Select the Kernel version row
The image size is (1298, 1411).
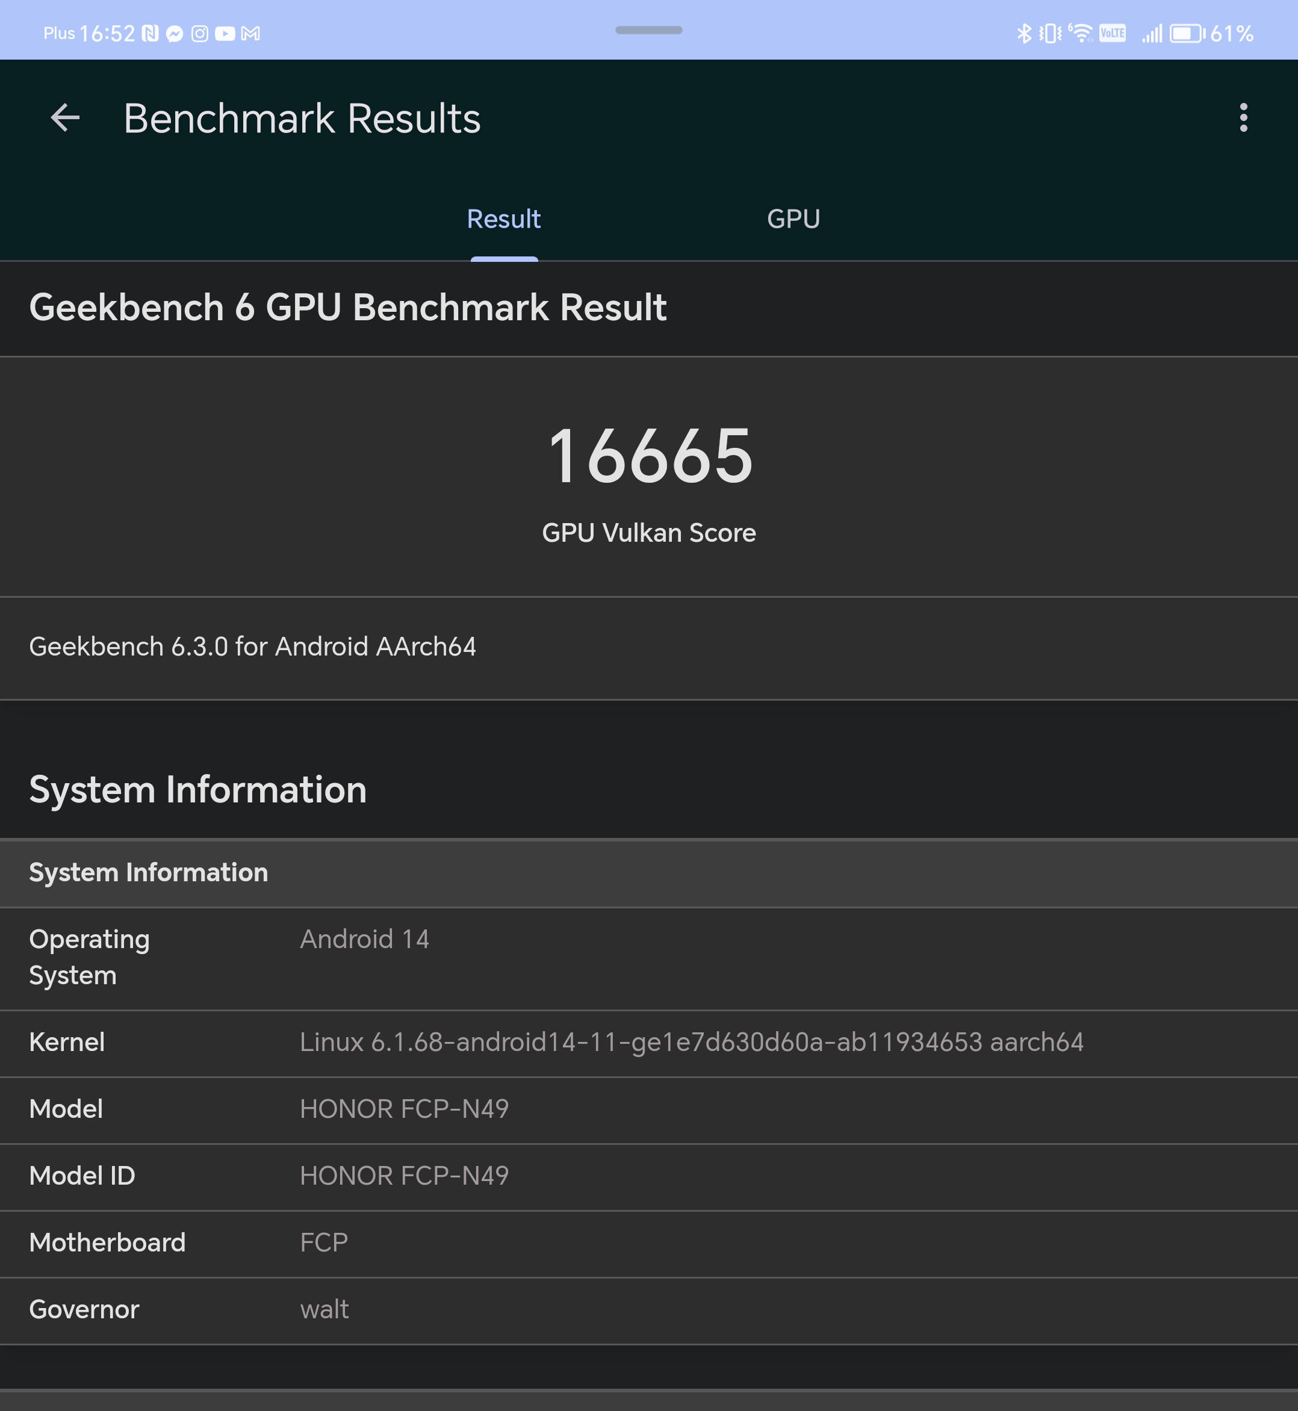649,1042
